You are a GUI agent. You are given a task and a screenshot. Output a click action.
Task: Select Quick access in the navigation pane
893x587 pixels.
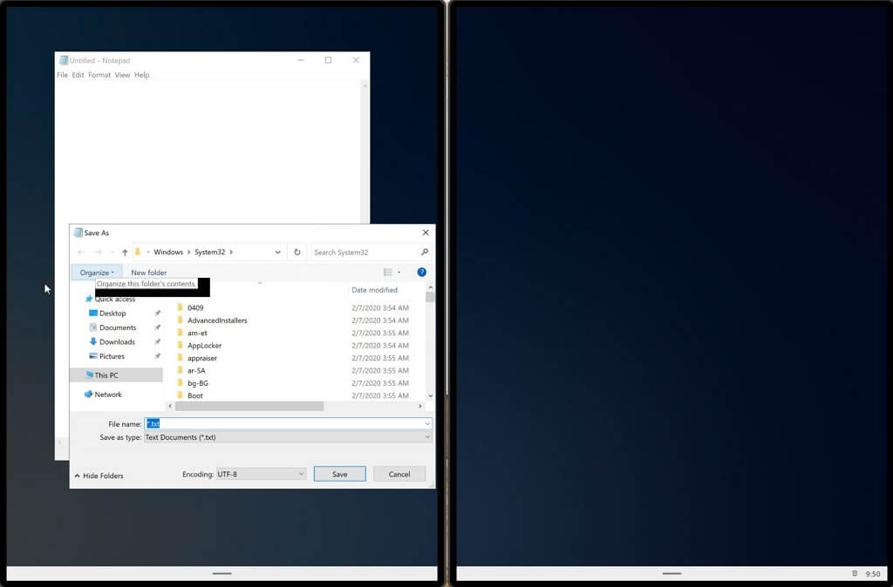pyautogui.click(x=110, y=299)
